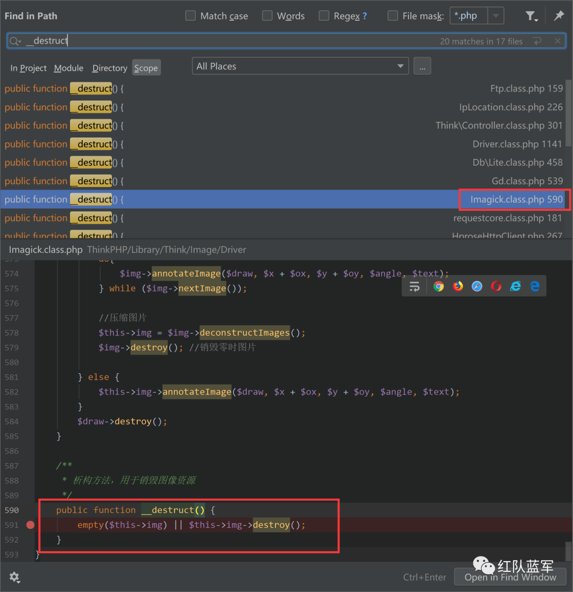Expand the File mask dropdown arrow
The height and width of the screenshot is (592, 573).
pos(496,16)
